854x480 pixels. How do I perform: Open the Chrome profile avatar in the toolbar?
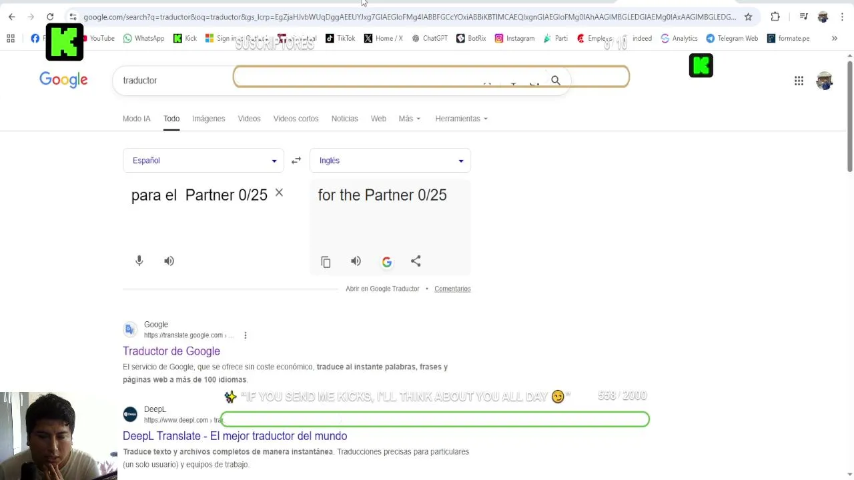point(823,17)
